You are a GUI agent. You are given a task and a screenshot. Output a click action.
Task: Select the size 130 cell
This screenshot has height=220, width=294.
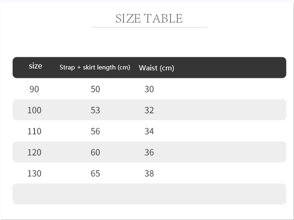point(34,173)
